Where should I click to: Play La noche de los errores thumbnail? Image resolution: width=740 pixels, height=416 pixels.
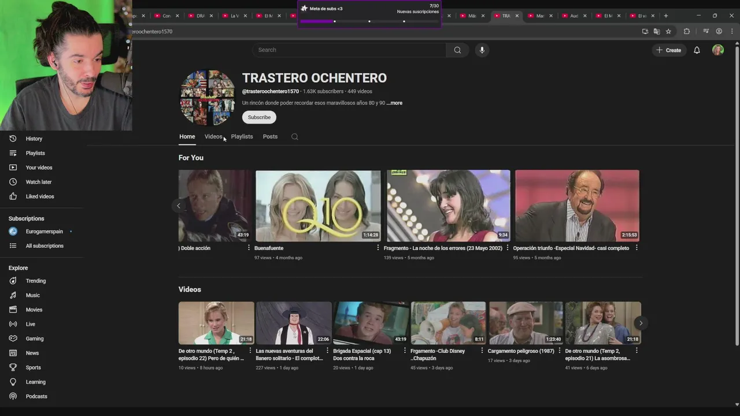[448, 206]
